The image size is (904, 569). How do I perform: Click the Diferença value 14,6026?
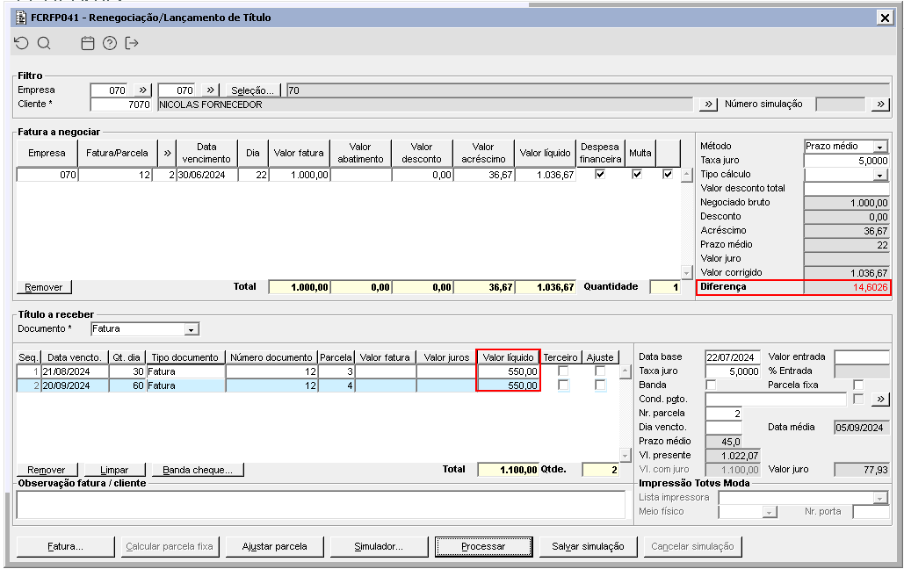tap(846, 287)
